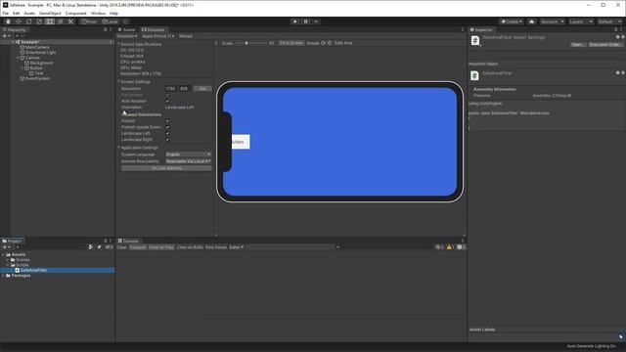626x352 pixels.
Task: Select the Transform tool in toolbar
Action: click(x=60, y=22)
